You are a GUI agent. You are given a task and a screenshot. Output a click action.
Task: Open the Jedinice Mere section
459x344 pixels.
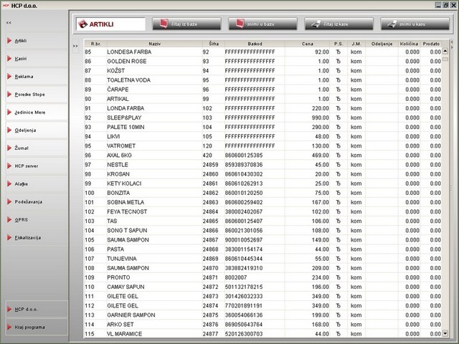point(29,112)
